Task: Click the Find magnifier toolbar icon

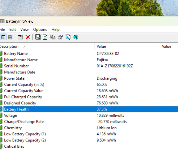Action: 68,37
